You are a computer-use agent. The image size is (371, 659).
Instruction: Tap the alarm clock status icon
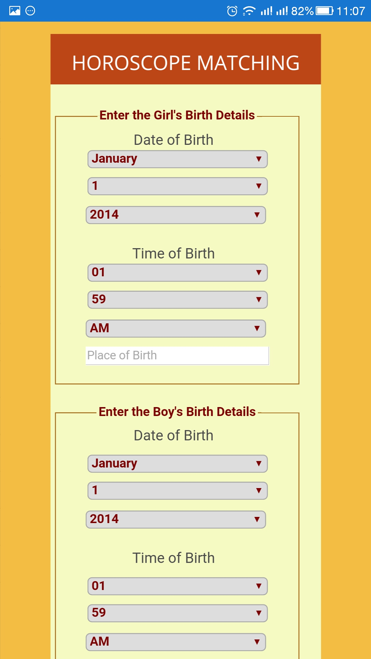pyautogui.click(x=232, y=11)
